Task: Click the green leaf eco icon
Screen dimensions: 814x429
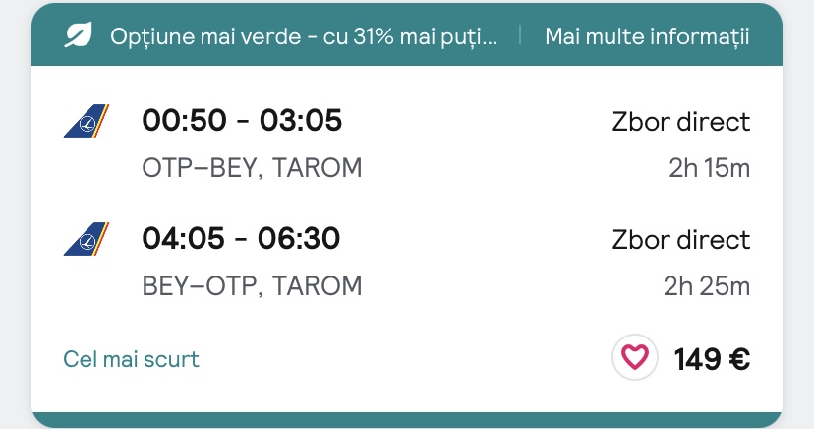Action: 78,35
